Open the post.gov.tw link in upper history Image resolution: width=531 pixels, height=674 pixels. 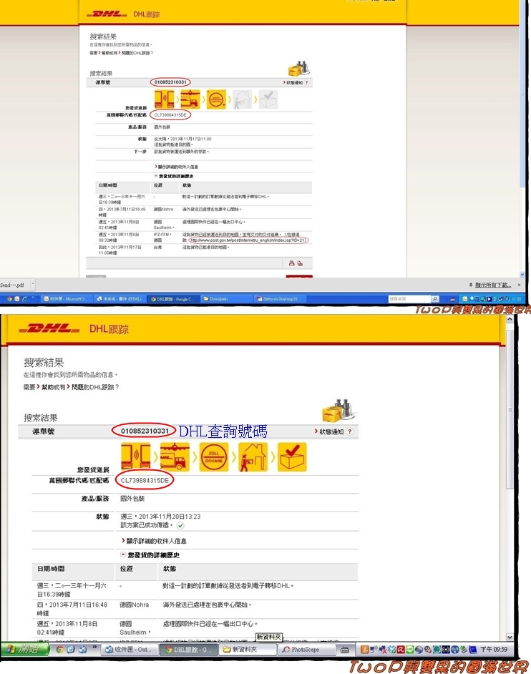[x=248, y=240]
